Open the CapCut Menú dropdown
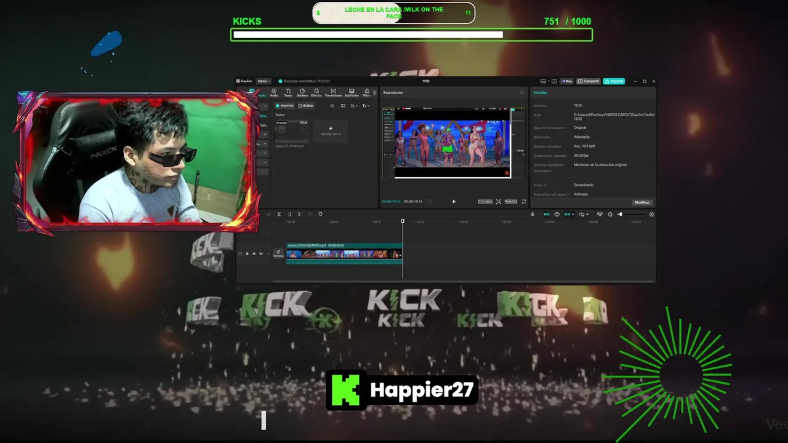The image size is (788, 443). tap(263, 81)
